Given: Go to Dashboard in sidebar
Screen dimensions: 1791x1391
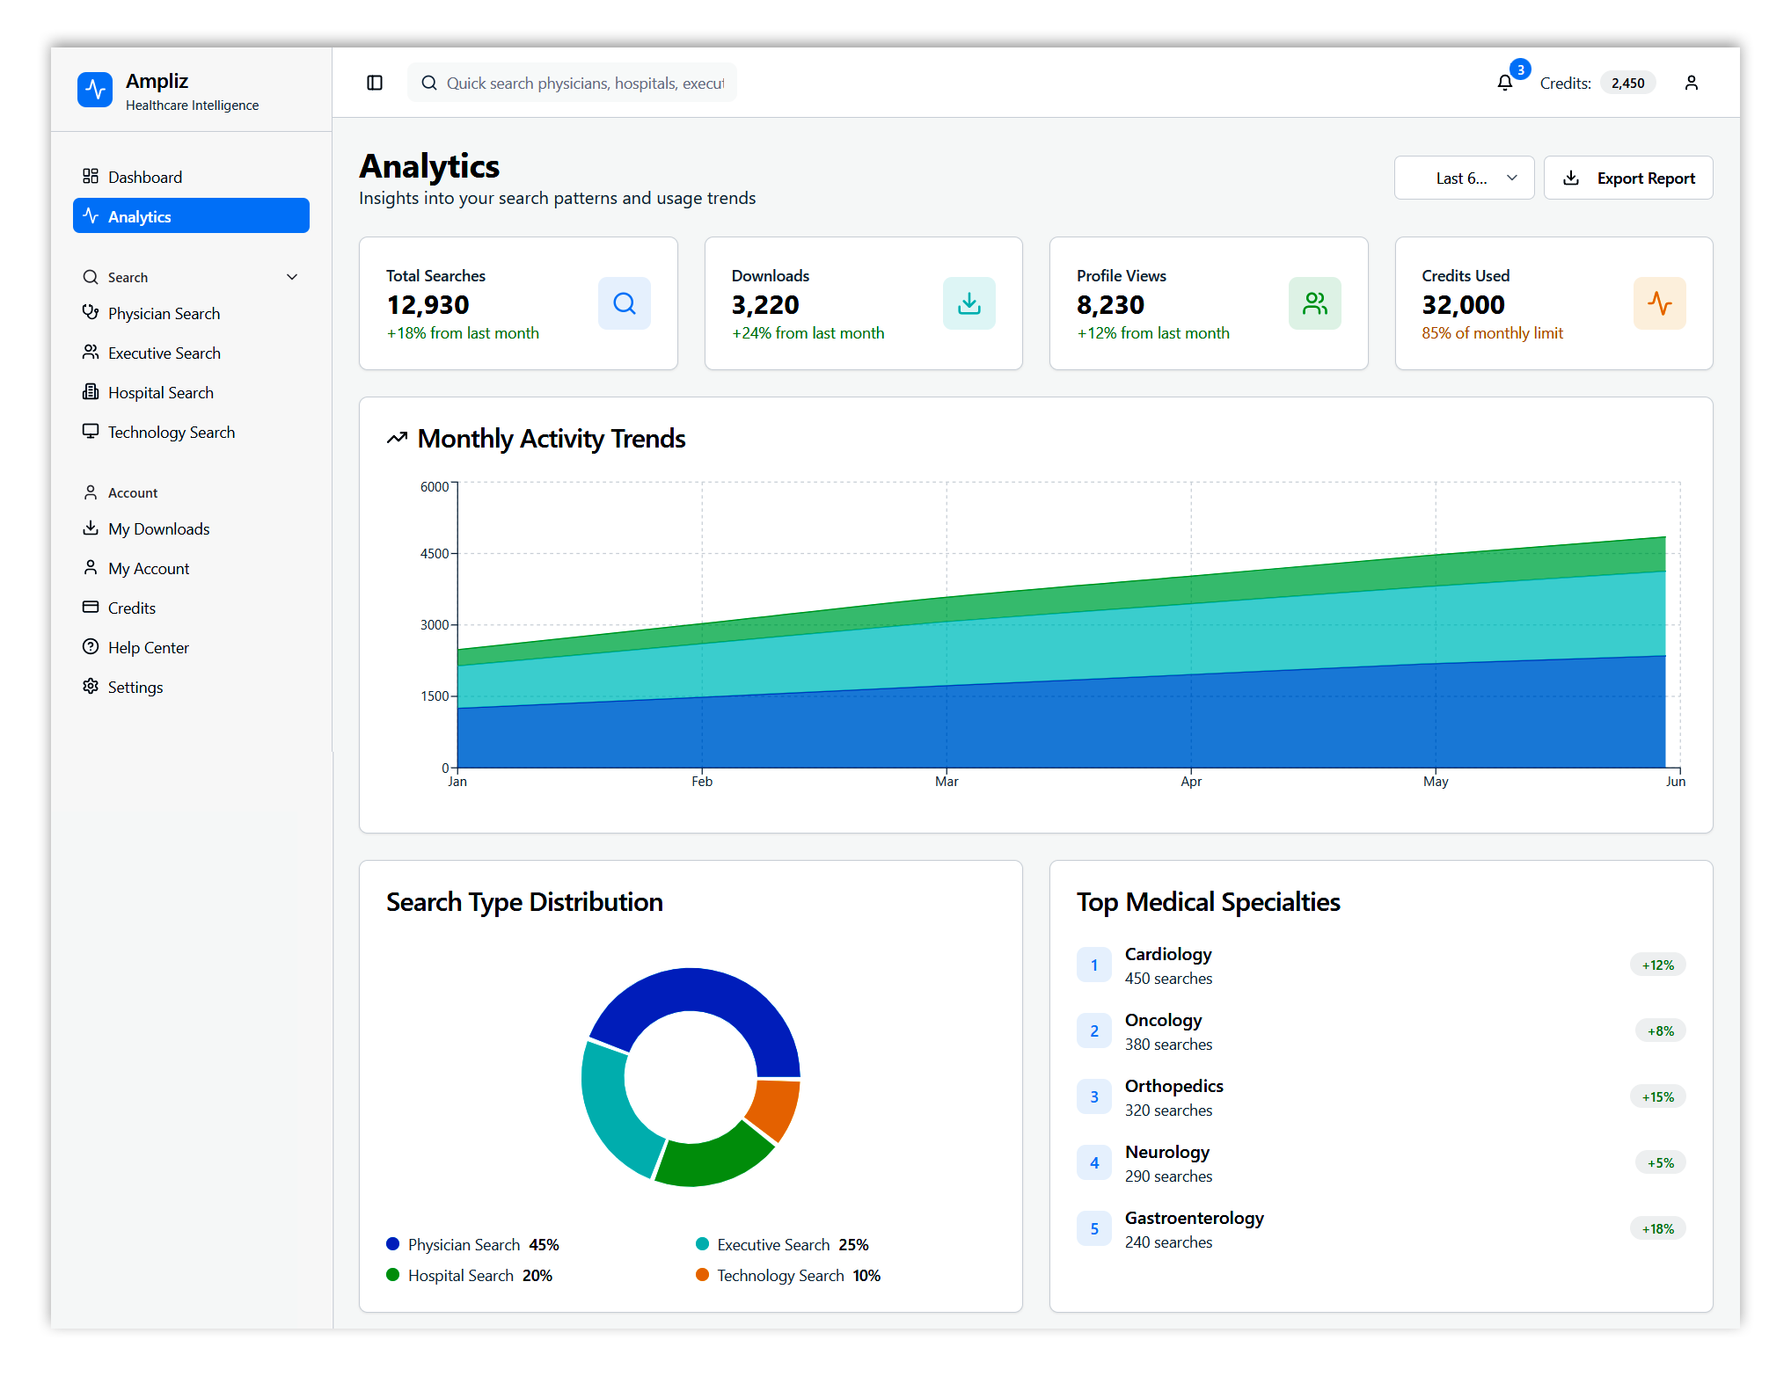Looking at the screenshot, I should (145, 177).
